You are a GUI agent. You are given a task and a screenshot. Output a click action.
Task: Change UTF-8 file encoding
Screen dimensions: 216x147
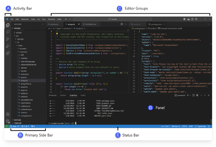pyautogui.click(x=184, y=126)
